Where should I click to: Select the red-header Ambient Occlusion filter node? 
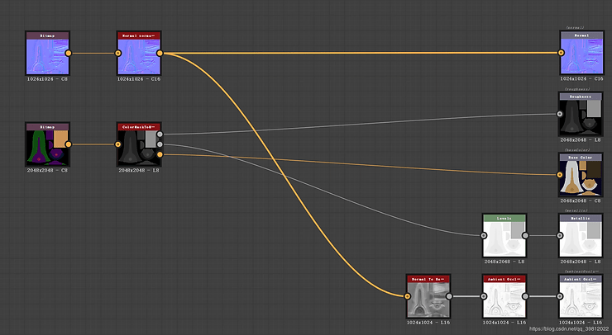504,299
